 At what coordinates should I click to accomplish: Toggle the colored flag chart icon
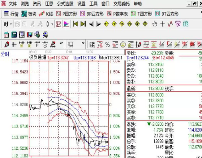[66, 24]
